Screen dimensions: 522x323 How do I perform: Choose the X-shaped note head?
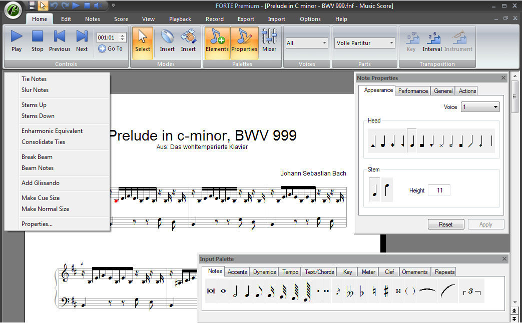tap(441, 140)
